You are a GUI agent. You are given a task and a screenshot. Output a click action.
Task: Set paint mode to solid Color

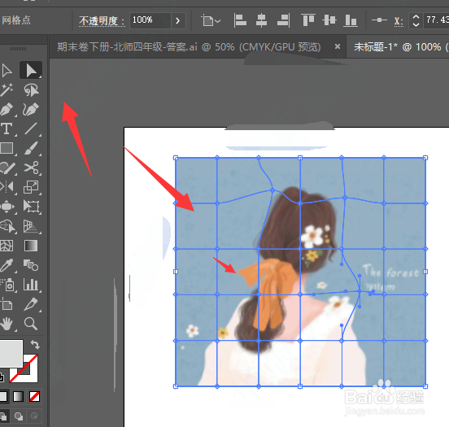point(3,397)
